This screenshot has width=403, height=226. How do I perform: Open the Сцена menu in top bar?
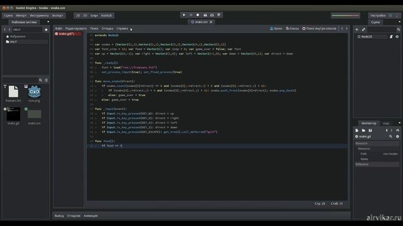[8, 16]
